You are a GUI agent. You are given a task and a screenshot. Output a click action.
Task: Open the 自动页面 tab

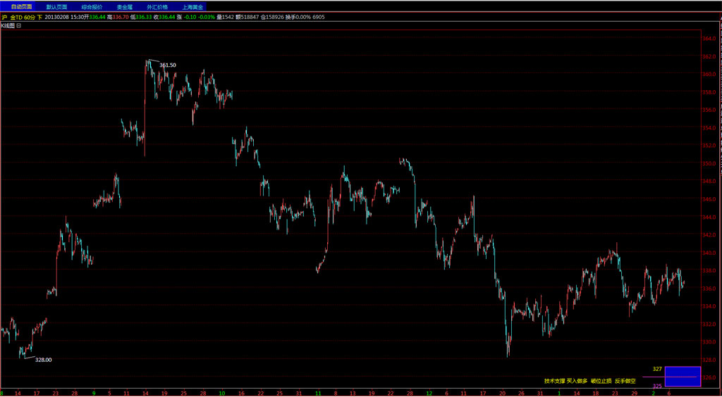(x=22, y=6)
